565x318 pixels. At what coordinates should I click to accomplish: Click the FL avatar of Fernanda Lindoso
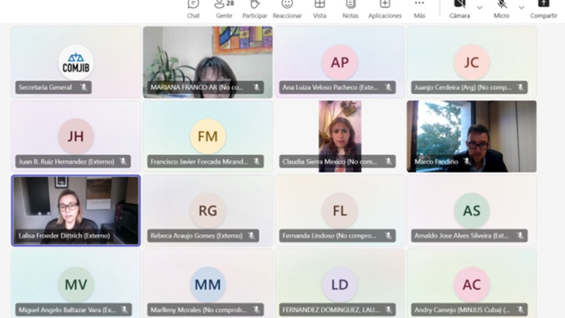point(340,211)
